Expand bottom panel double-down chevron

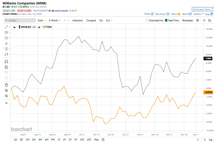pos(198,140)
